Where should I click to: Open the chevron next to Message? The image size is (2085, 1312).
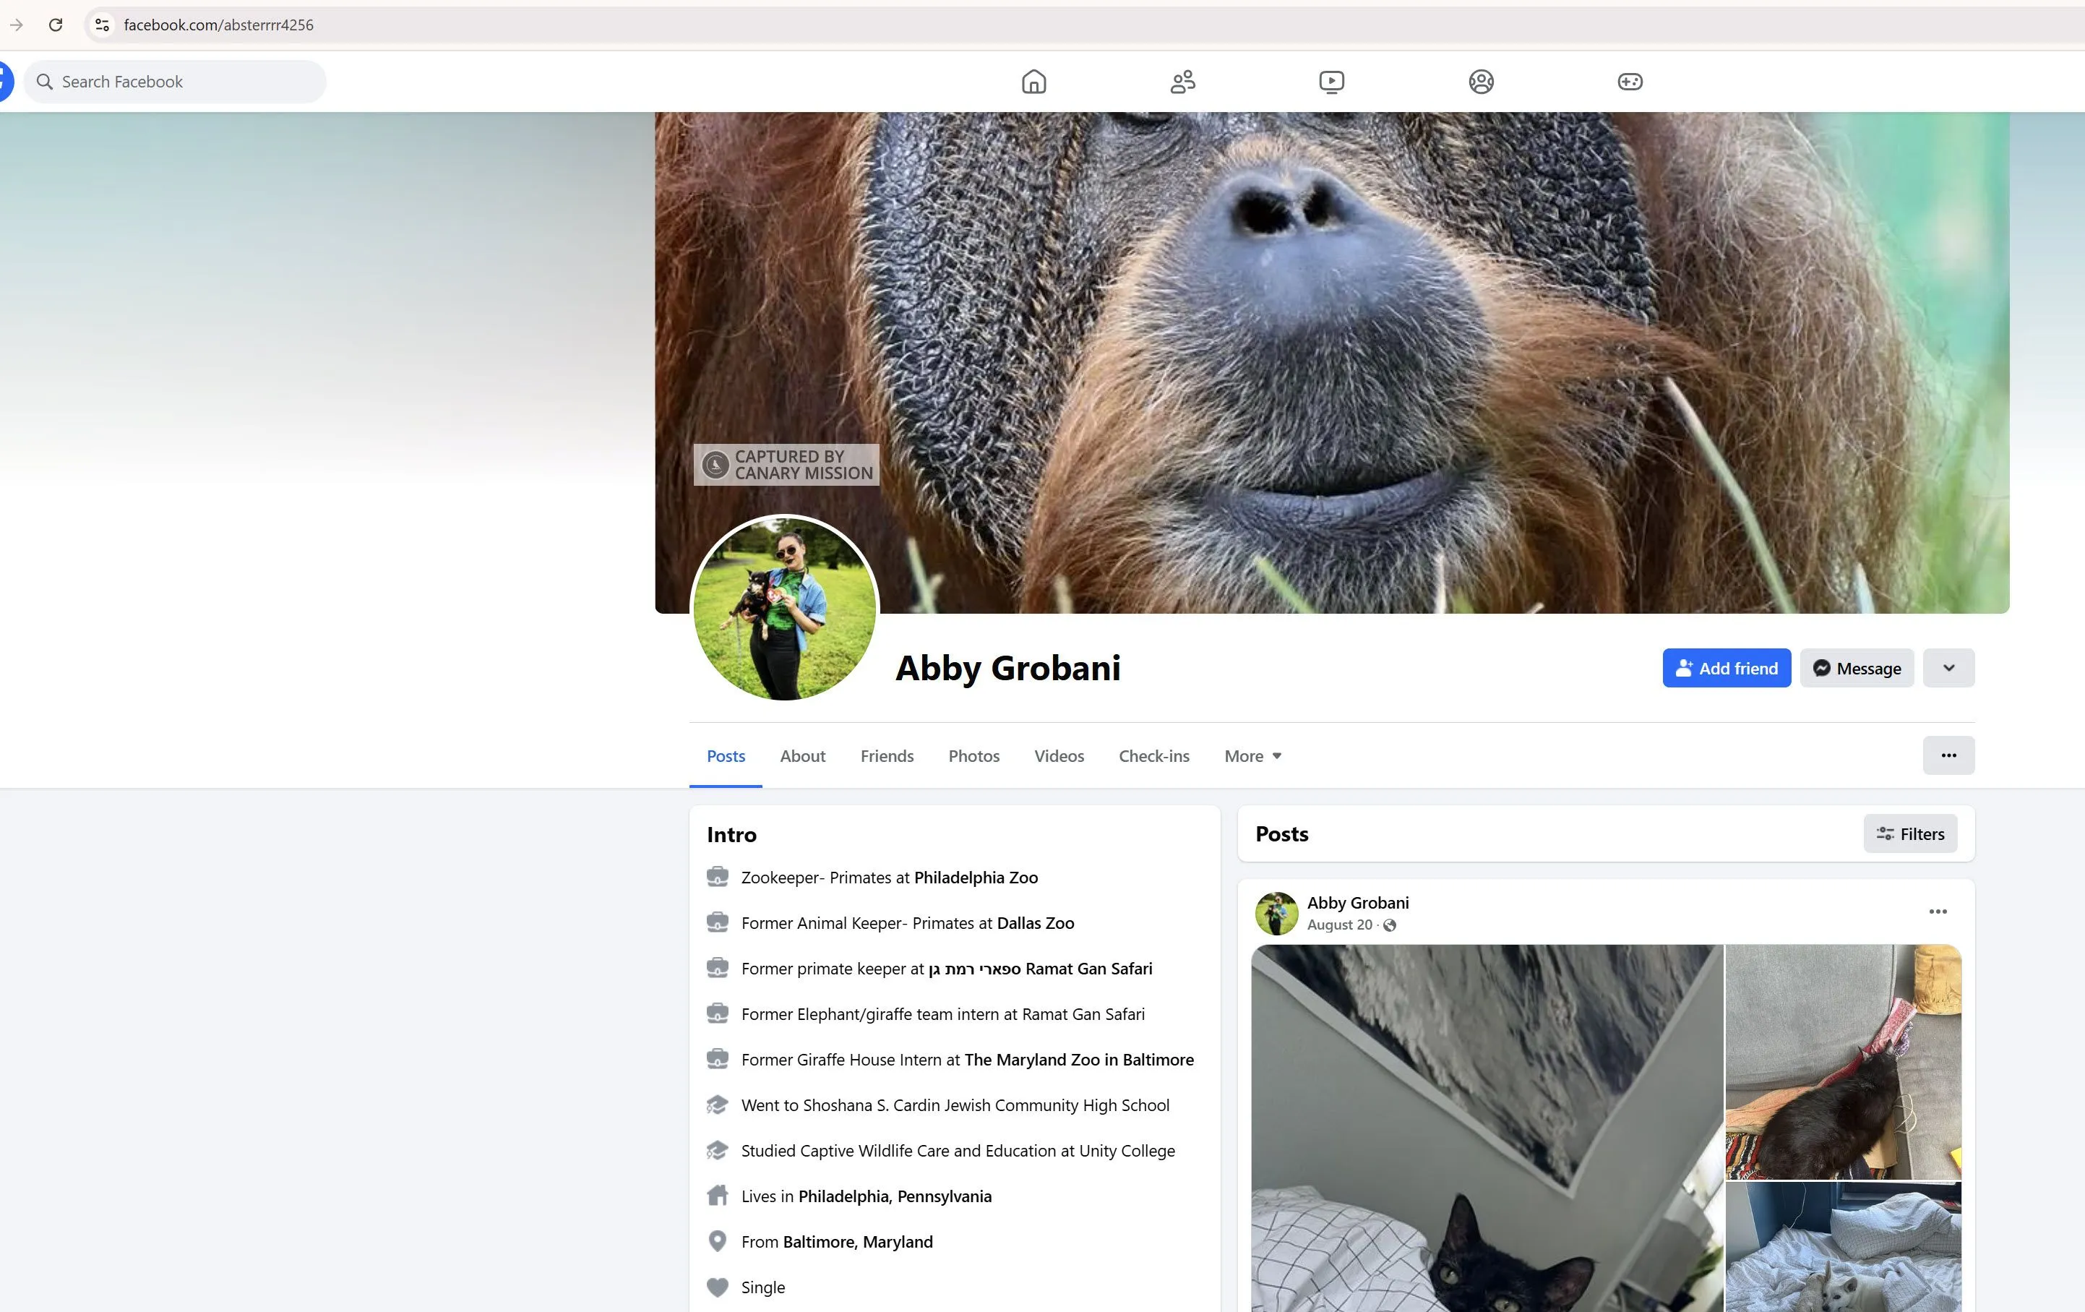pos(1948,668)
